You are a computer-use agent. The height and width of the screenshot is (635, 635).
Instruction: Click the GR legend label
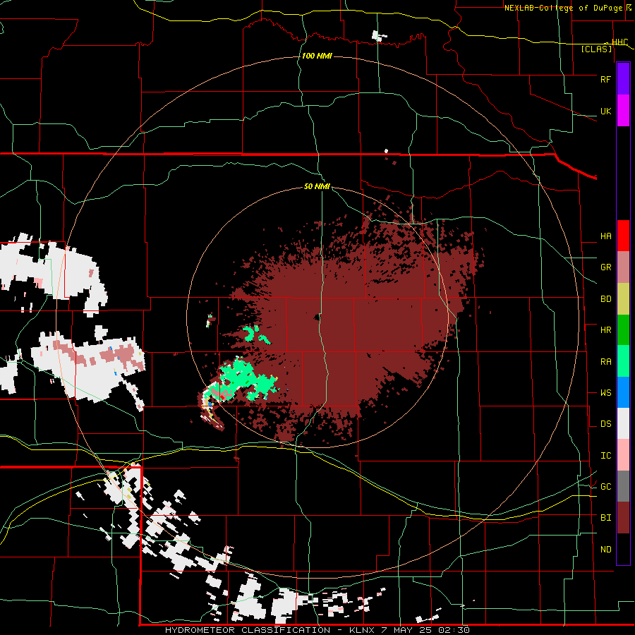[x=605, y=267]
